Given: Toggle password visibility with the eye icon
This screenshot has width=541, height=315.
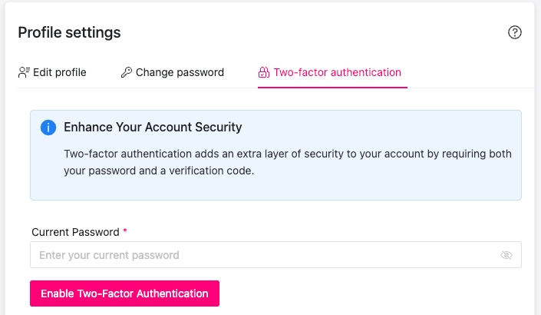Looking at the screenshot, I should pos(506,255).
